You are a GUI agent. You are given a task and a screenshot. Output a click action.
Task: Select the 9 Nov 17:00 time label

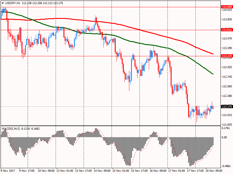pyautogui.click(x=27, y=171)
